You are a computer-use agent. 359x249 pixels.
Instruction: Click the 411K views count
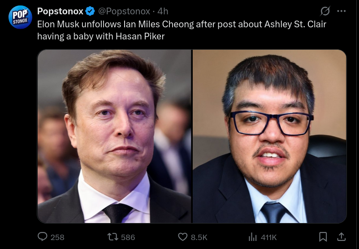coord(268,237)
